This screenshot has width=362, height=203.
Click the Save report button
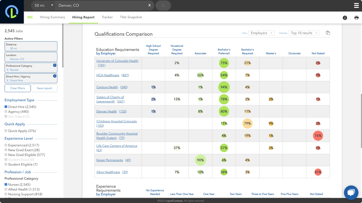click(44, 88)
